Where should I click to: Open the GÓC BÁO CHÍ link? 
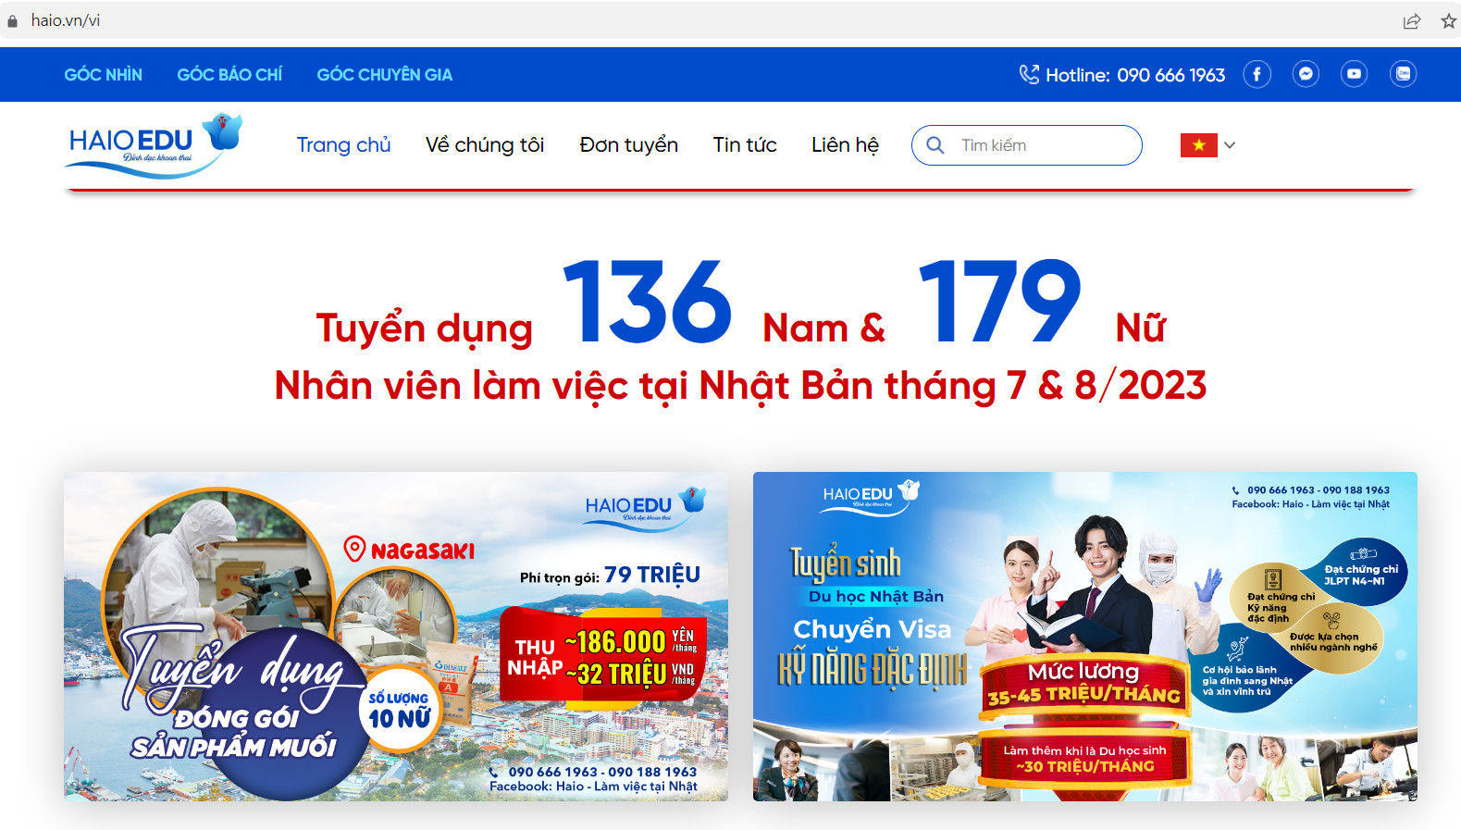[x=229, y=75]
